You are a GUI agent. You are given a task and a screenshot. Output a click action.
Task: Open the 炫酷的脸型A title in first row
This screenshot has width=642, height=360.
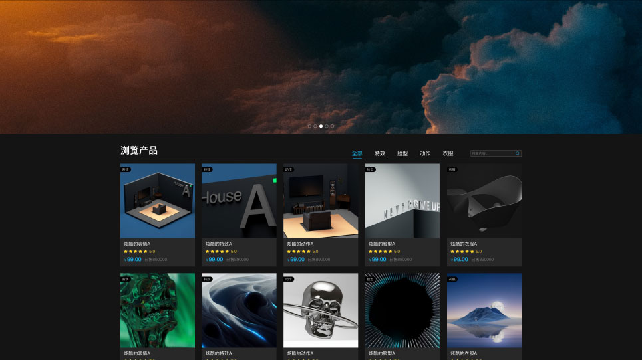point(382,244)
